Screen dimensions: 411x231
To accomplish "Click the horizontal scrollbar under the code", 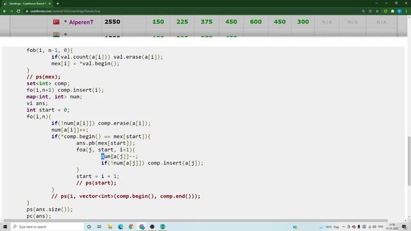I will pos(195,221).
